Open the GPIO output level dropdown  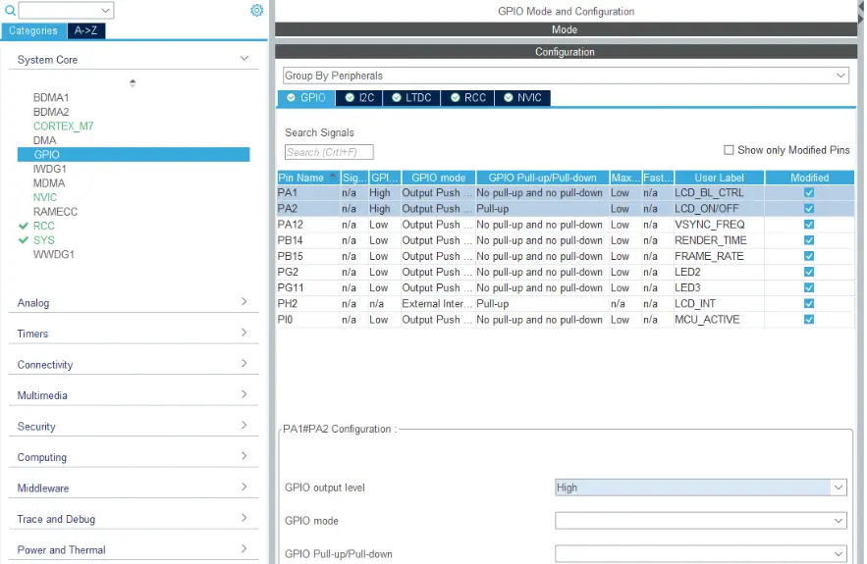tap(700, 487)
